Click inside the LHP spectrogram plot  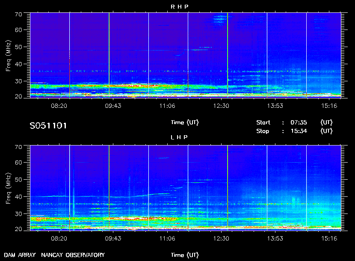(x=186, y=188)
